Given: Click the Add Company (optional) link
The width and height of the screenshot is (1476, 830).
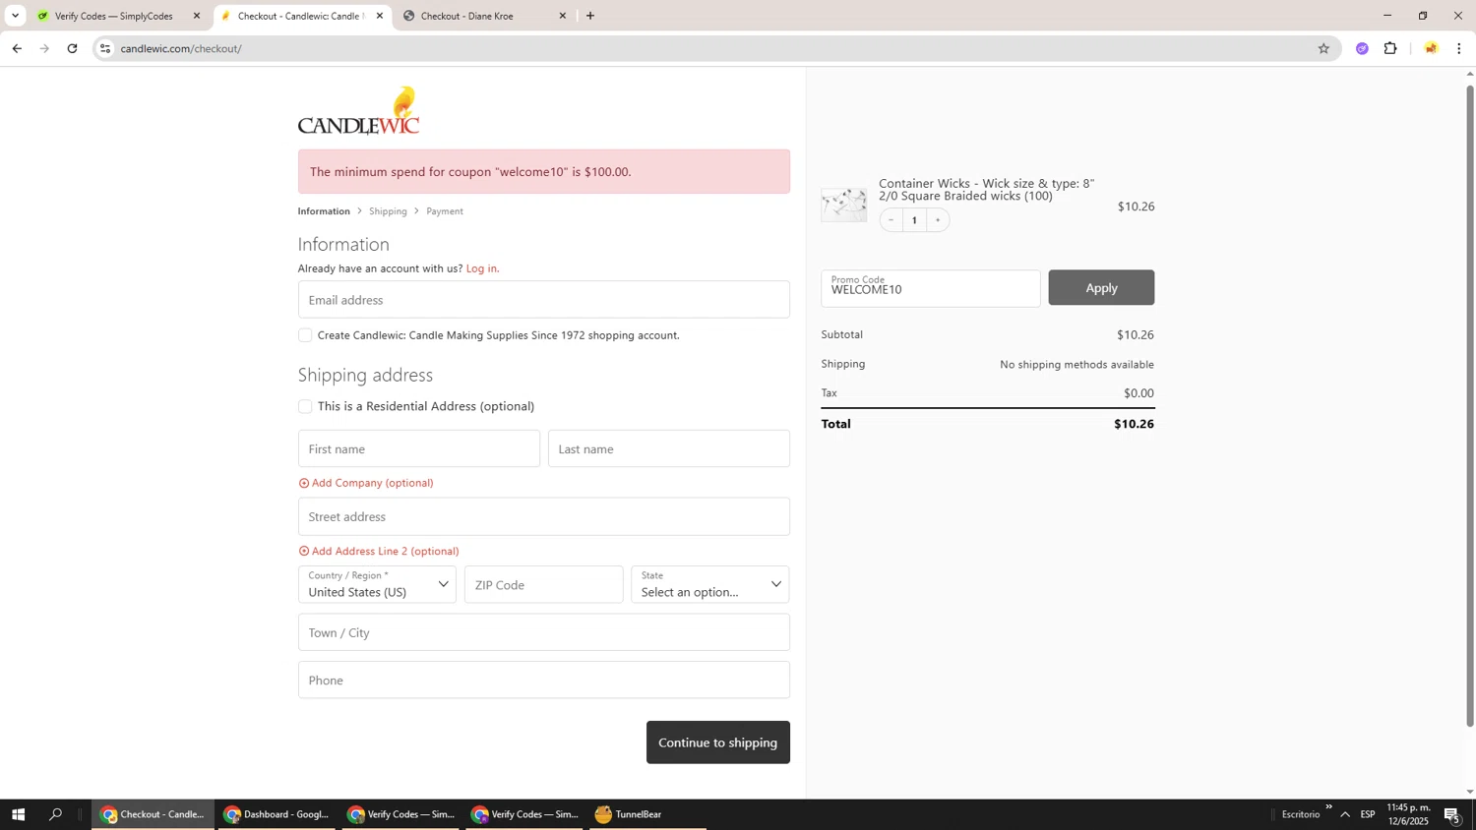Looking at the screenshot, I should 373,483.
